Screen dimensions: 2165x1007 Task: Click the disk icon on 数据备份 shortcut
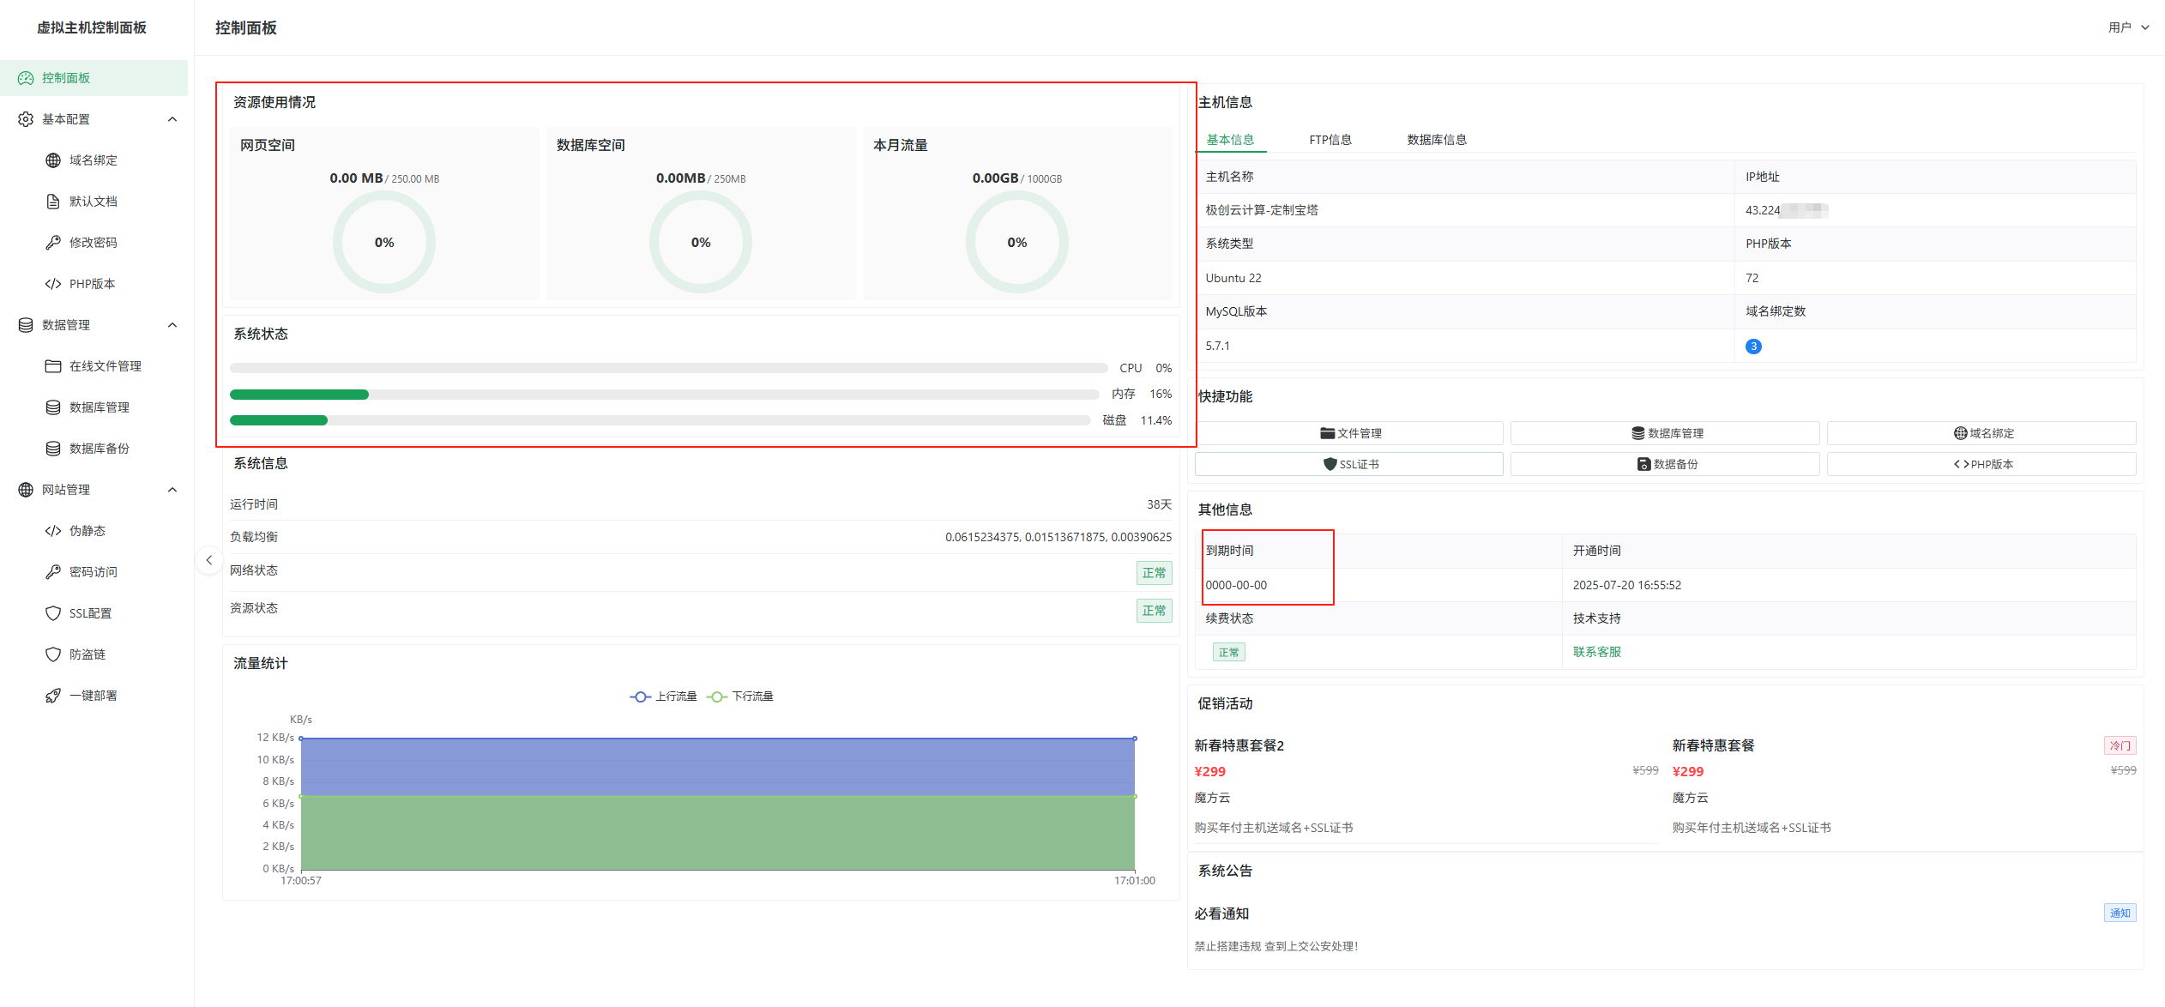(x=1643, y=464)
